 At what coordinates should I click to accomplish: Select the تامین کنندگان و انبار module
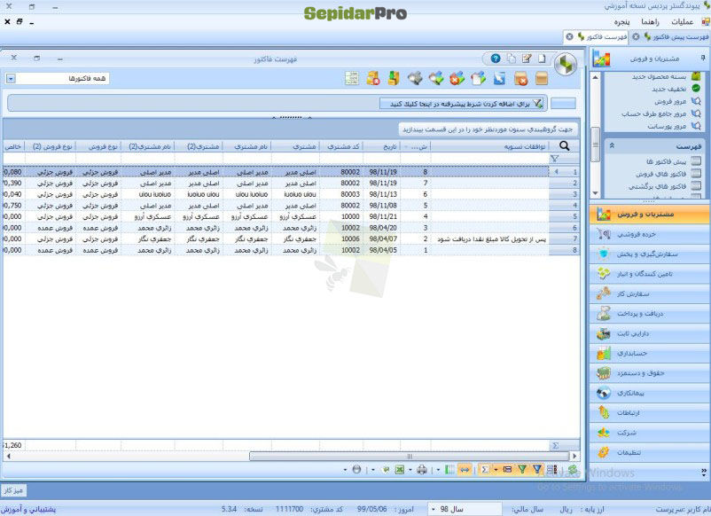pyautogui.click(x=650, y=273)
